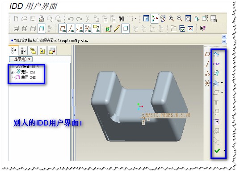
Task: Toggle datum planes display
Action: [x=63, y=28]
